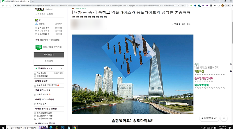The height and width of the screenshot is (129, 233).
Task: Open the 베스트게시글 board
Action: point(43,76)
